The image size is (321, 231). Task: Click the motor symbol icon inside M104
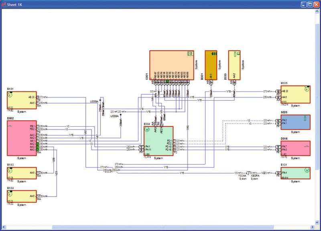click(x=10, y=193)
